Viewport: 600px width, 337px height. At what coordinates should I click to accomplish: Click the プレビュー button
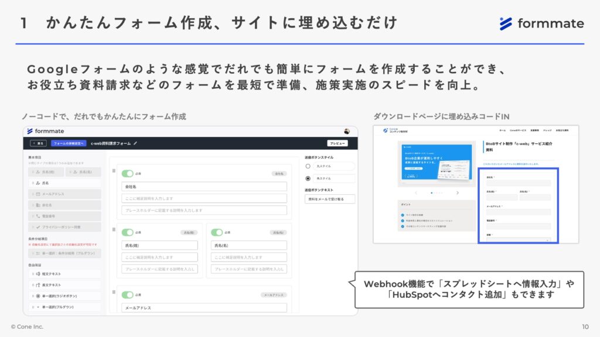click(x=337, y=143)
